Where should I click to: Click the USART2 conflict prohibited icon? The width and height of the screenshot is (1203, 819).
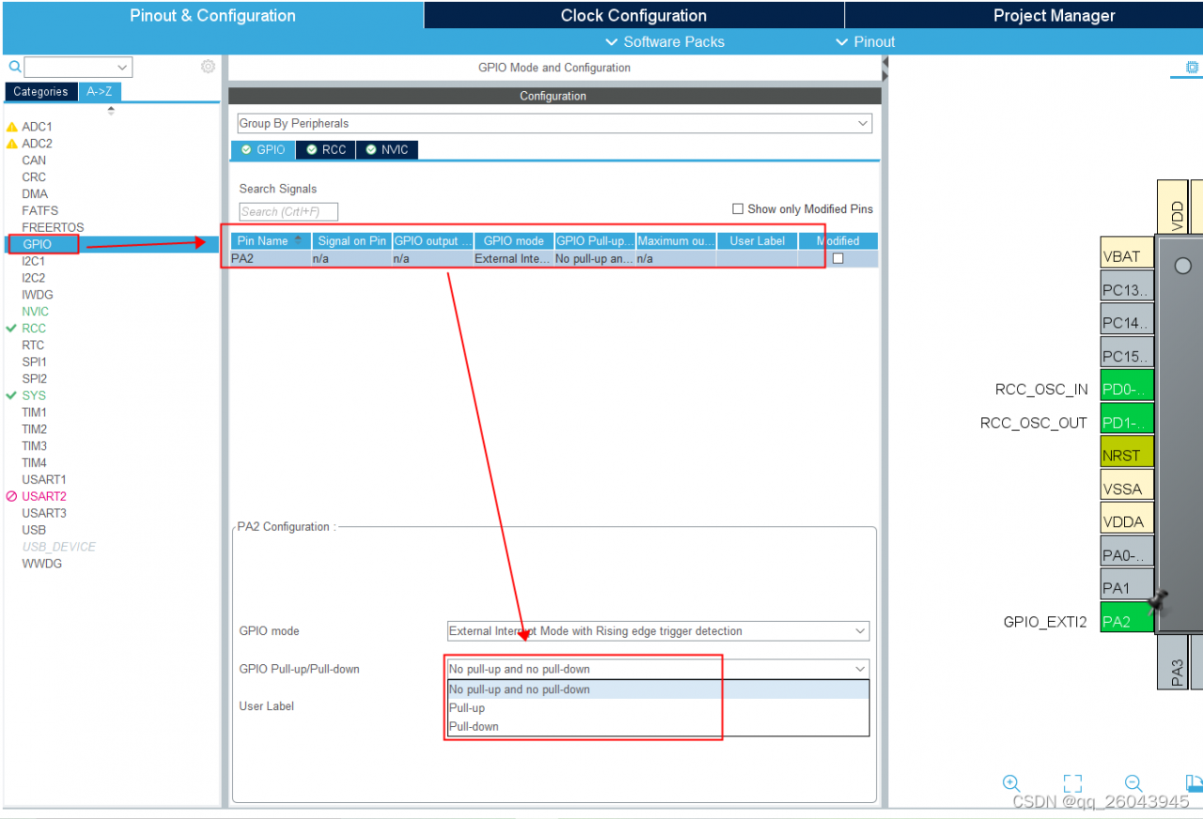click(12, 496)
